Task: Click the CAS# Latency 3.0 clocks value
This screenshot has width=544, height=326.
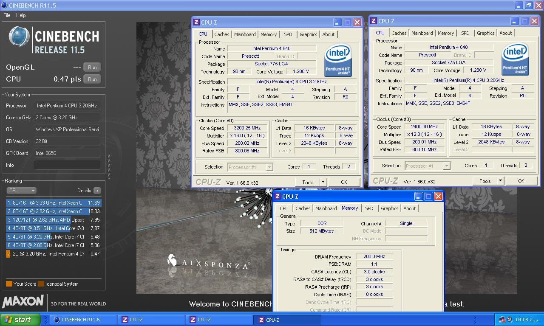Action: [374, 272]
